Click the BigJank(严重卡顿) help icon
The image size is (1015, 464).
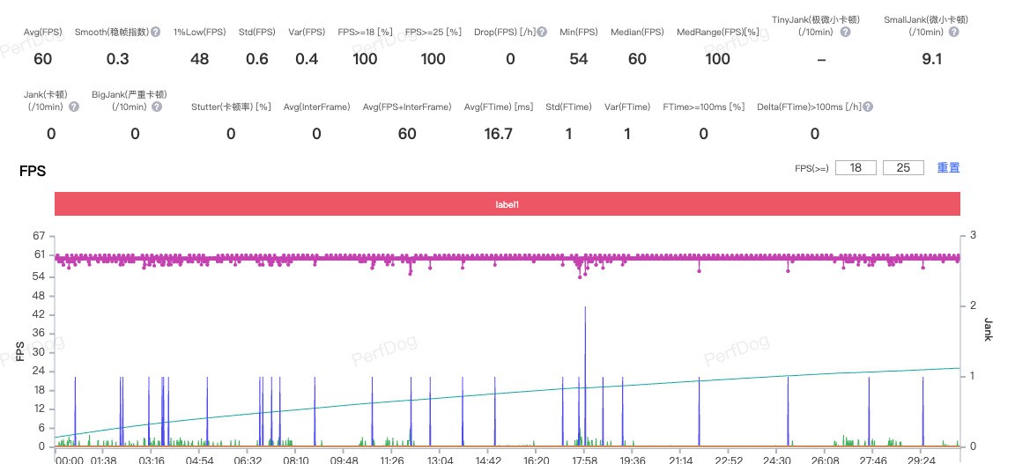click(x=156, y=107)
